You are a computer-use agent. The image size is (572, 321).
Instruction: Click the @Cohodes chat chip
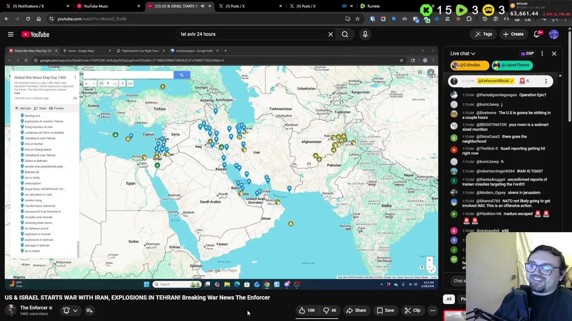pos(469,65)
